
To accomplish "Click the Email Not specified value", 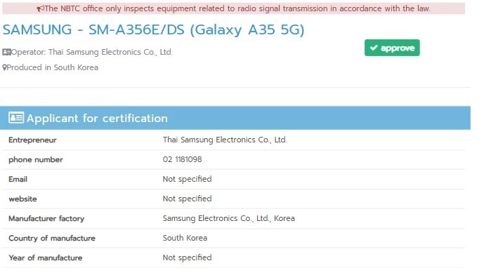I will pos(187,179).
